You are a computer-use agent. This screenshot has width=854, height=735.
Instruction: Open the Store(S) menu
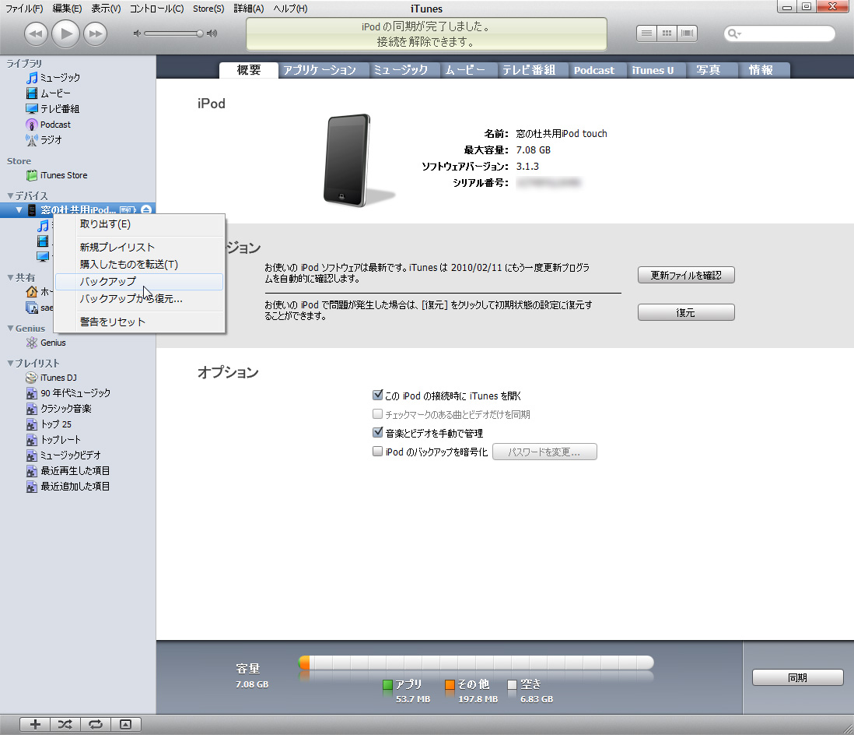pos(208,9)
